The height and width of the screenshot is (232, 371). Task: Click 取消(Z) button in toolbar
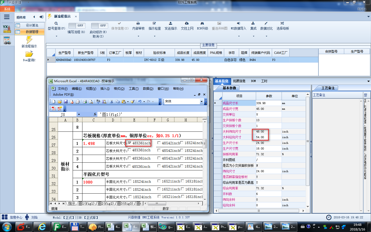point(98,36)
